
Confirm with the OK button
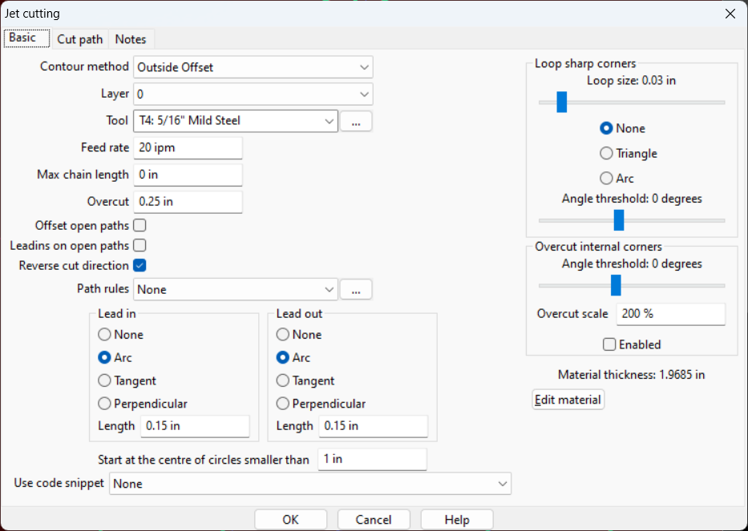(290, 520)
